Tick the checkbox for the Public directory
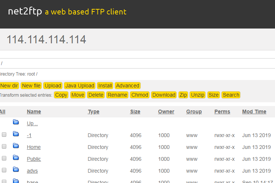This screenshot has height=183, width=275. pyautogui.click(x=4, y=158)
